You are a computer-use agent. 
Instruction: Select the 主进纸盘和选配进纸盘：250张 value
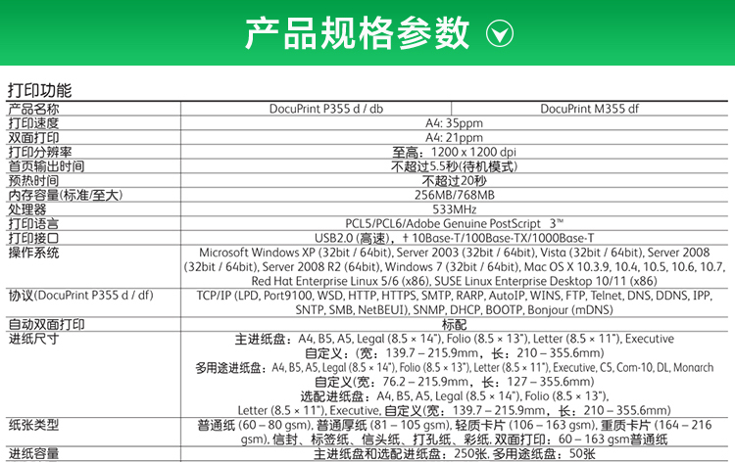[x=454, y=453]
